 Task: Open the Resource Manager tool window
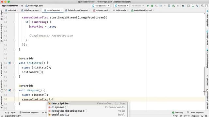[1, 33]
